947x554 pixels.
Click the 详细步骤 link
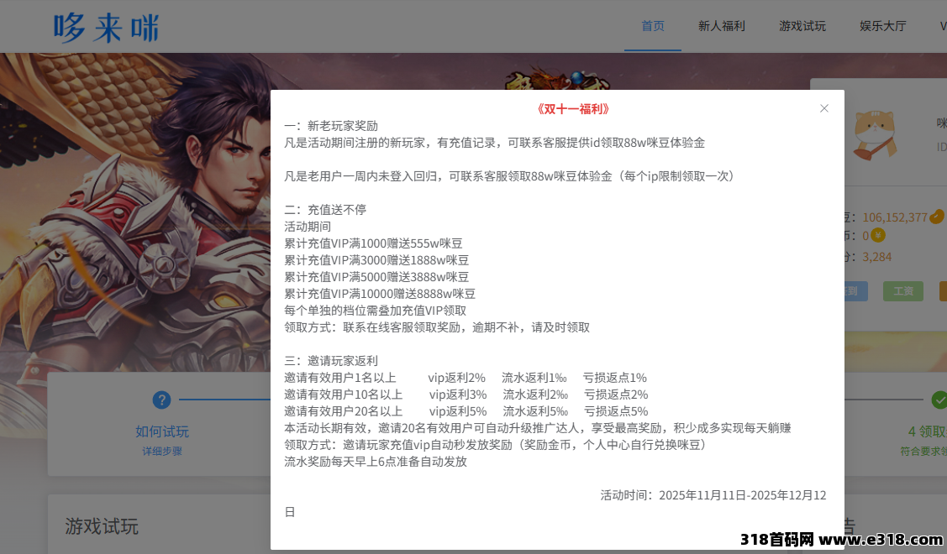click(x=162, y=451)
